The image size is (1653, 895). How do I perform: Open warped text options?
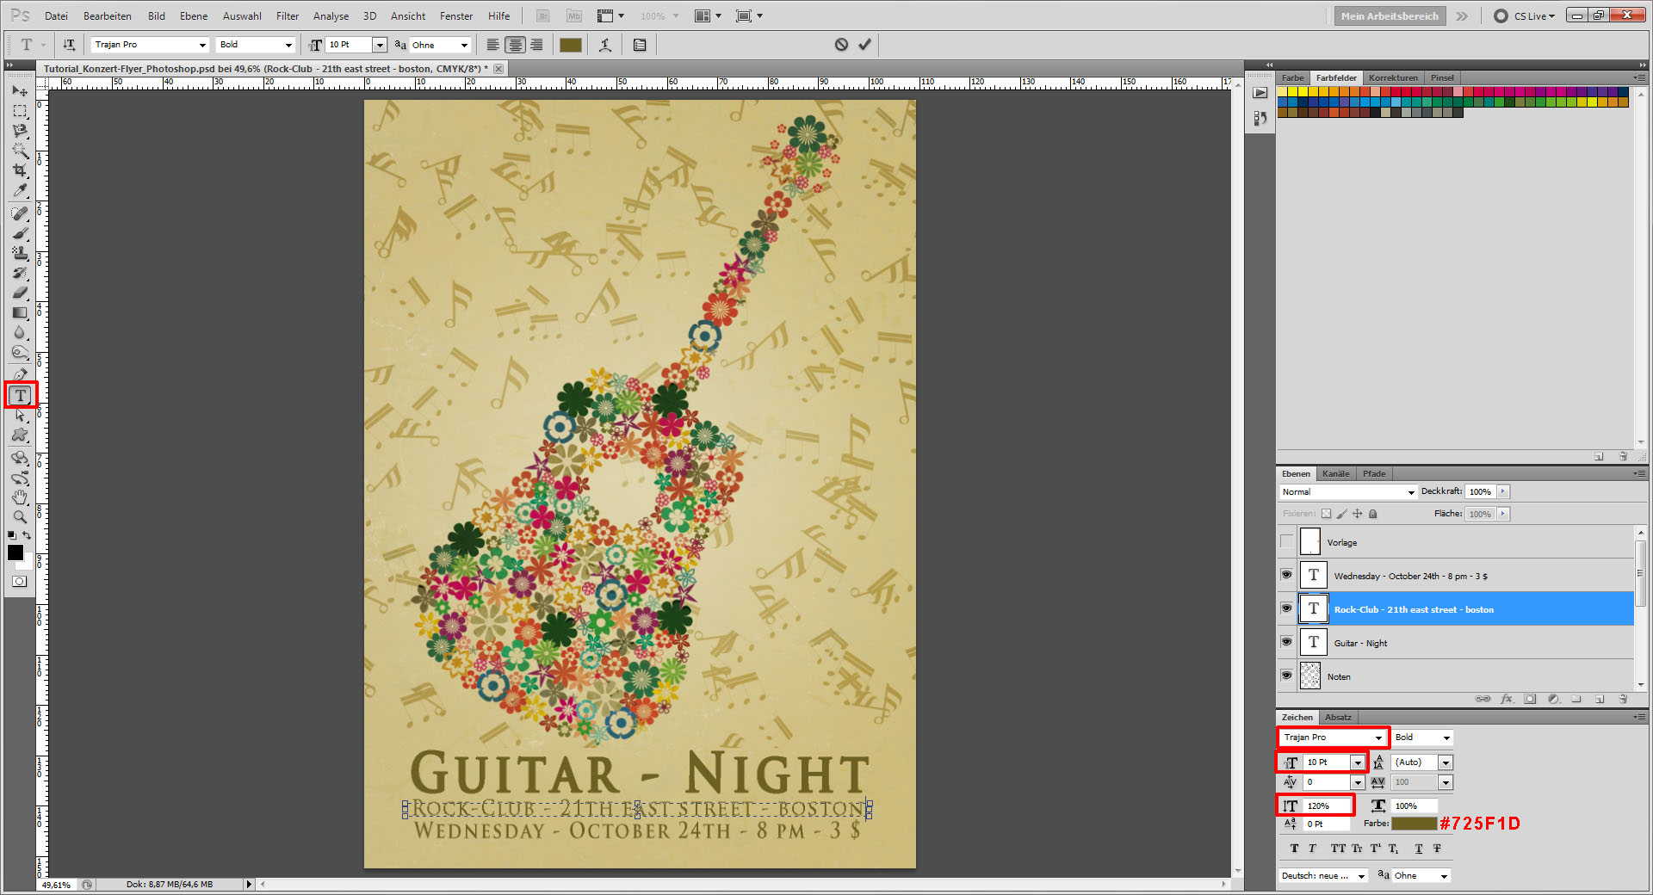coord(605,45)
